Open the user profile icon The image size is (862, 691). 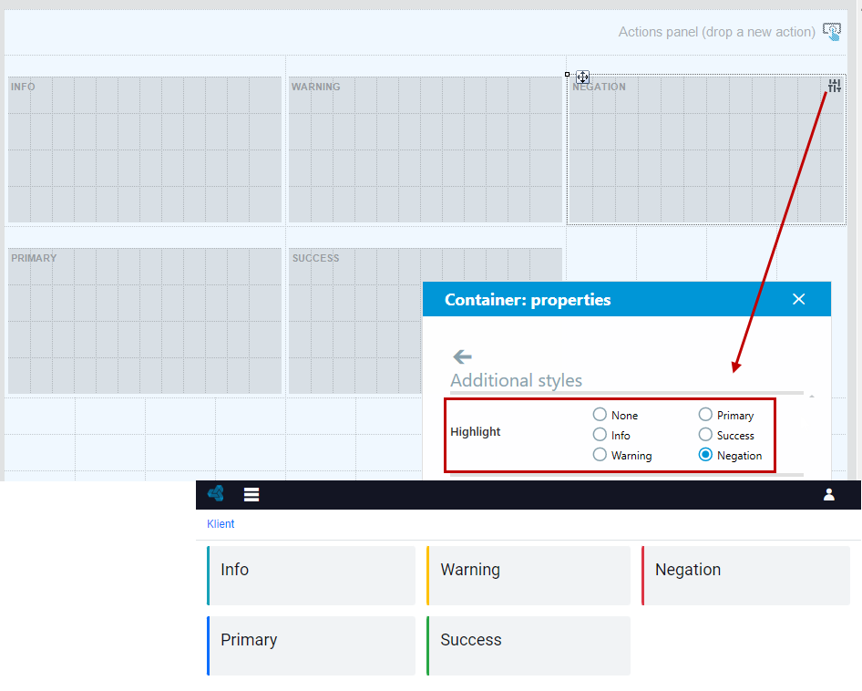pos(829,495)
